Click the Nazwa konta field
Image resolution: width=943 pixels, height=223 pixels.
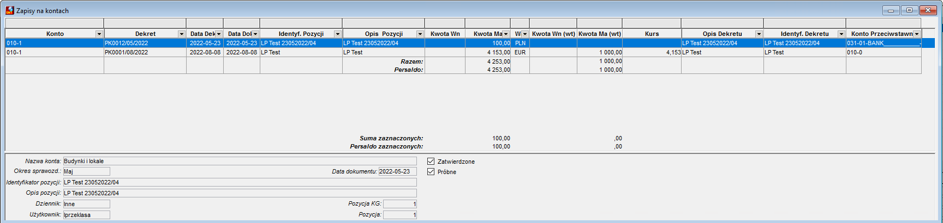(240, 161)
